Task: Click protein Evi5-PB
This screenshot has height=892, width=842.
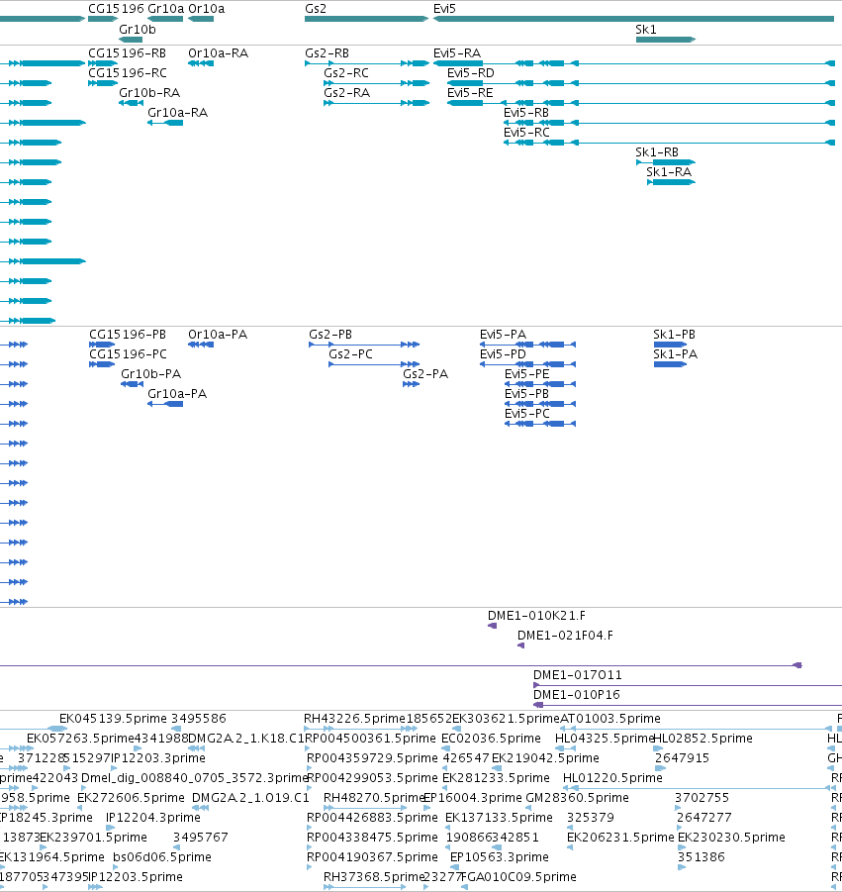Action: (x=527, y=394)
